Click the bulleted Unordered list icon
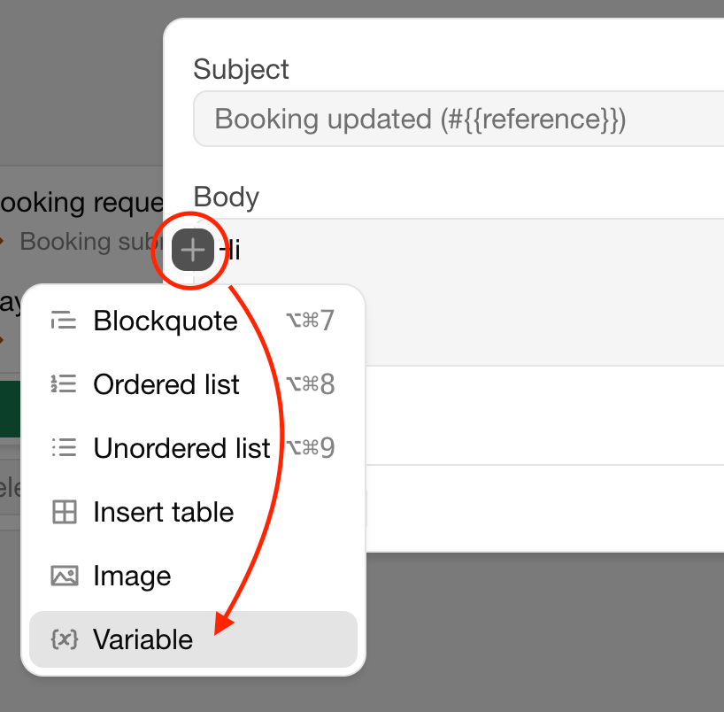 pyautogui.click(x=64, y=448)
